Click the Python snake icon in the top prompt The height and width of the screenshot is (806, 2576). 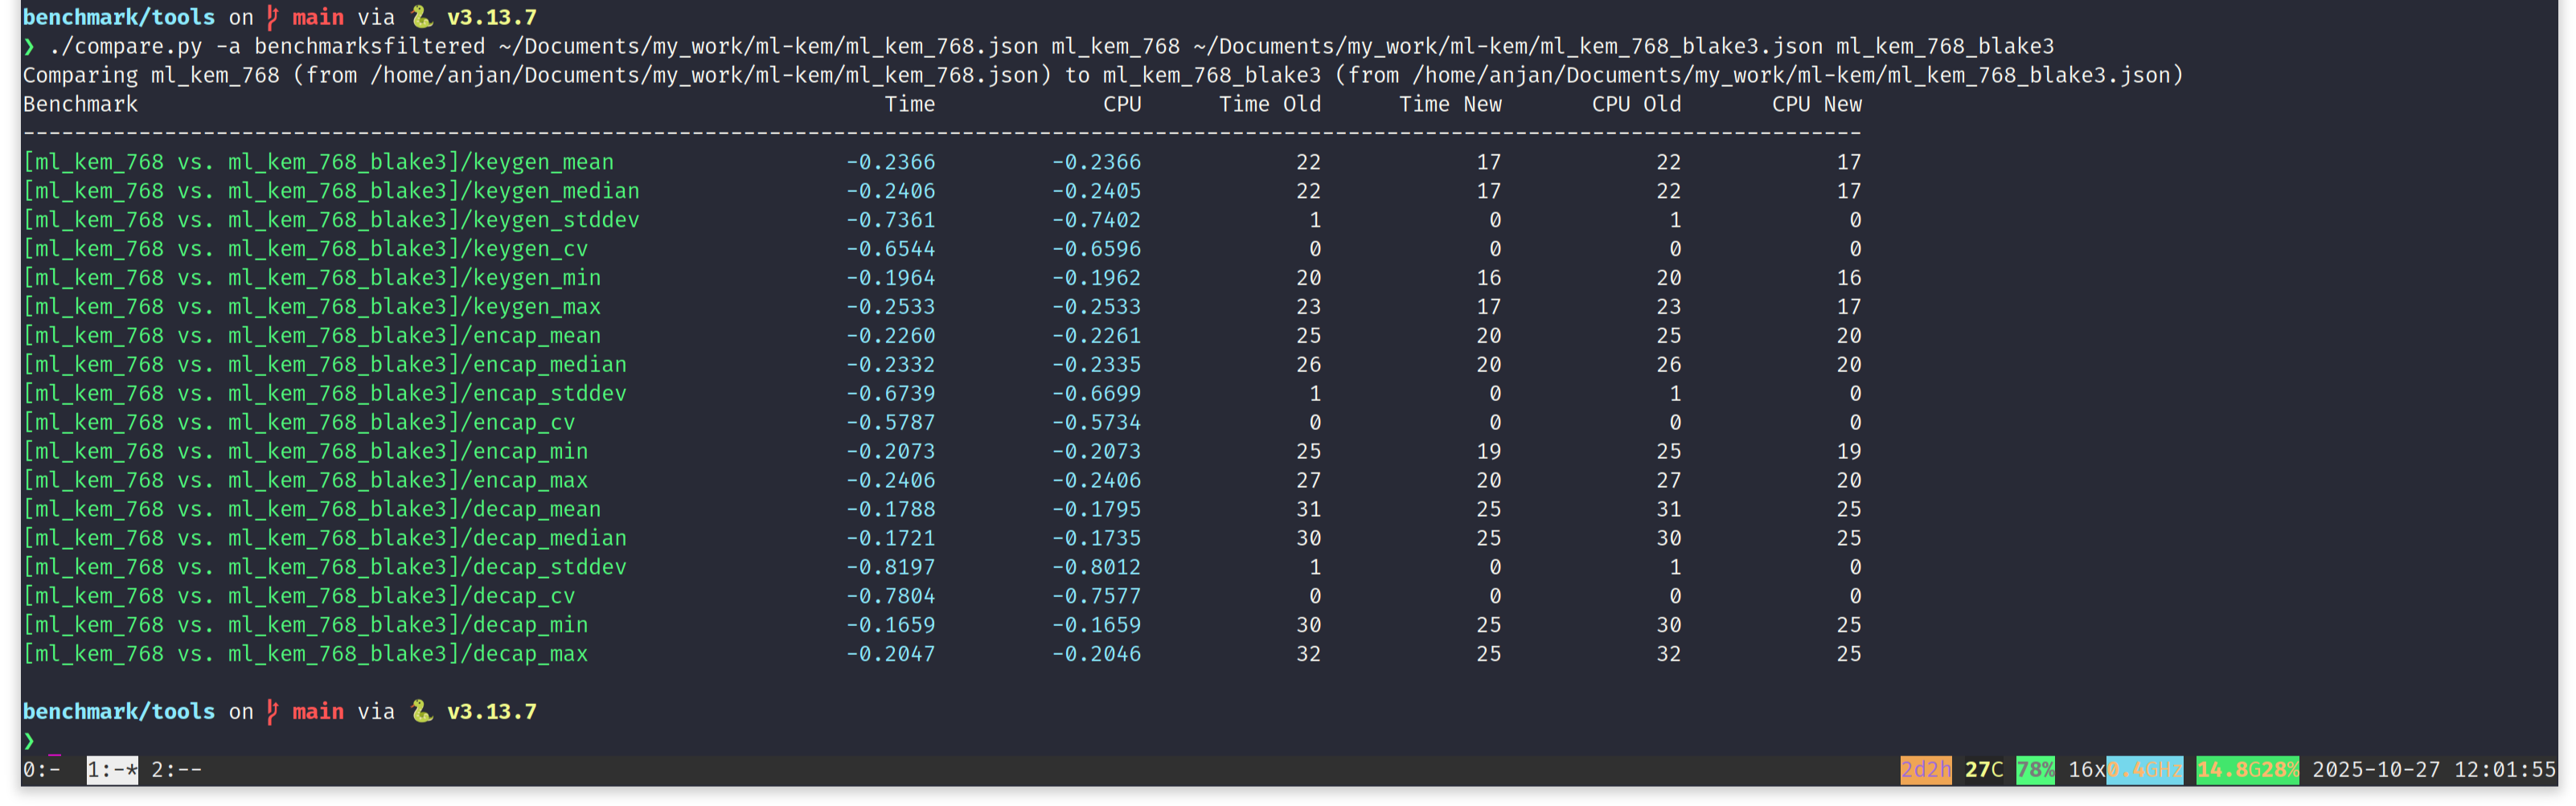(421, 17)
